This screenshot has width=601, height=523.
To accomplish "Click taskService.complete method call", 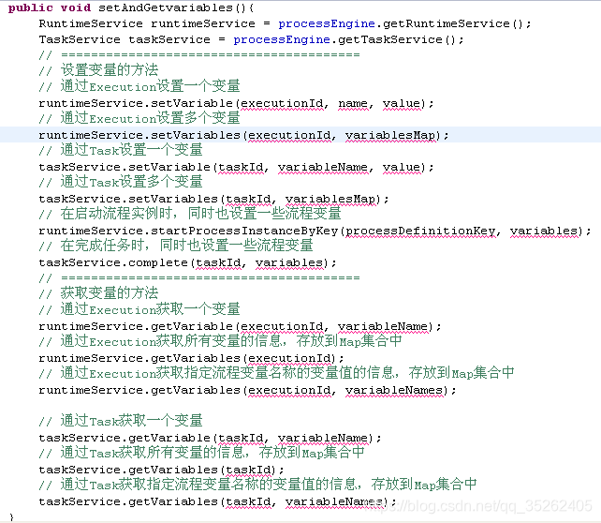I will pos(113,262).
